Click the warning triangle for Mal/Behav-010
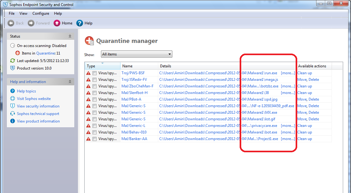Screen dimensions: 351x193 tap(88, 132)
